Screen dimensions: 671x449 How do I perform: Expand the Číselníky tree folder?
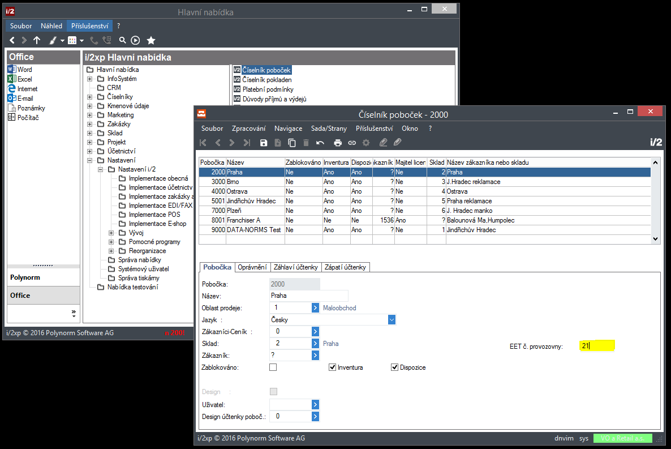[89, 97]
